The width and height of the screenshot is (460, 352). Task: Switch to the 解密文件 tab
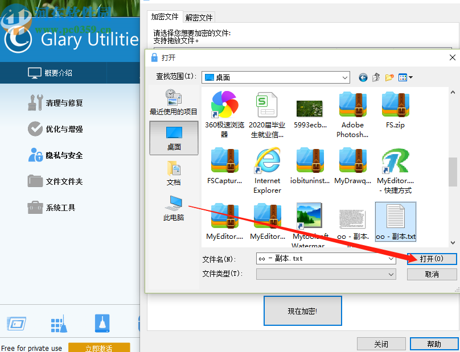[x=199, y=17]
